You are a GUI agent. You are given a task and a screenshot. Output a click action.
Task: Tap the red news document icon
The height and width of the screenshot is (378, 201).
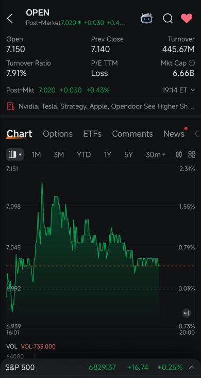10,106
